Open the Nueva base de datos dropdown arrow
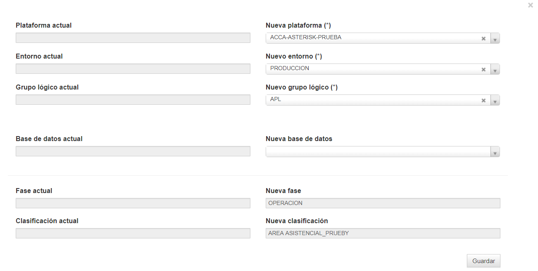The image size is (538, 271). point(495,152)
